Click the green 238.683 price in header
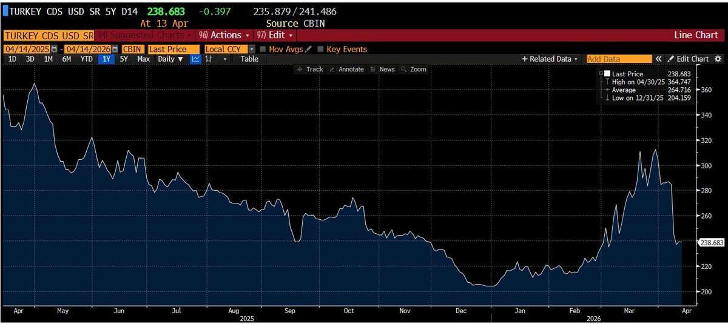Image resolution: width=728 pixels, height=324 pixels. click(x=166, y=12)
